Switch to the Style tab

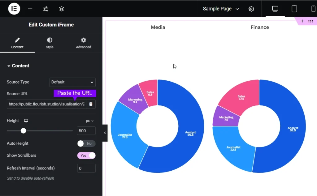point(50,43)
